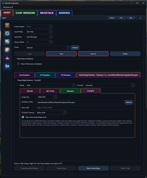Open the Provider dropdown set to Runware
Viewport: 147px width, 178px height.
click(x=110, y=85)
